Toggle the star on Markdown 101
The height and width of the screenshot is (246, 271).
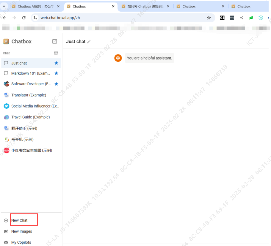[56, 73]
